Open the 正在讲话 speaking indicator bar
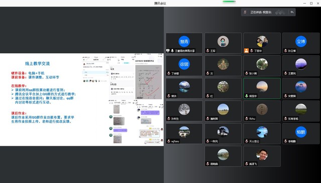 268,12
